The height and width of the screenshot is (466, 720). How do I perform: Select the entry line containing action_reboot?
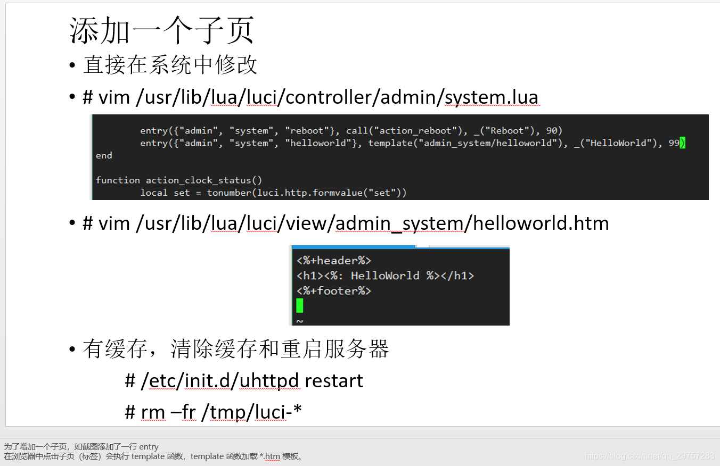coord(351,130)
